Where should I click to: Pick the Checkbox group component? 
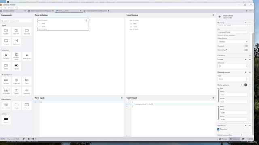click(x=16, y=56)
